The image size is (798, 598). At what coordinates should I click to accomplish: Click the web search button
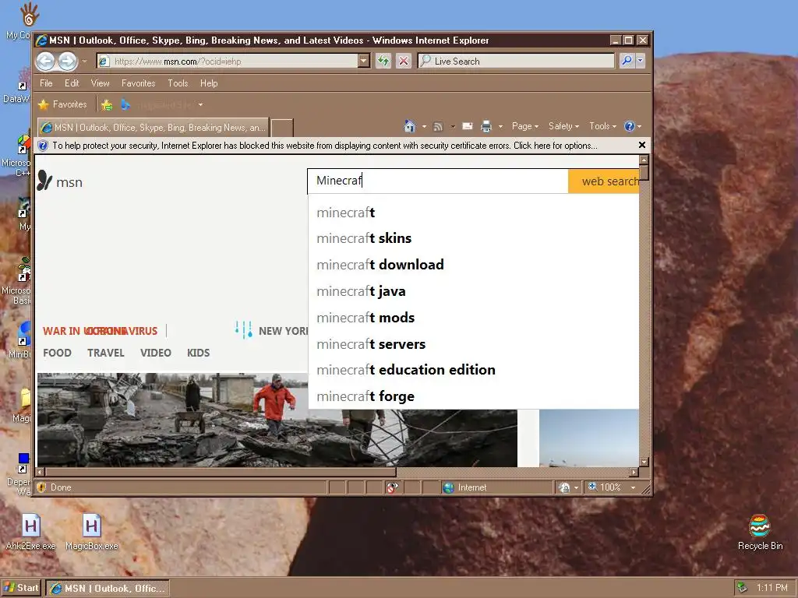604,181
